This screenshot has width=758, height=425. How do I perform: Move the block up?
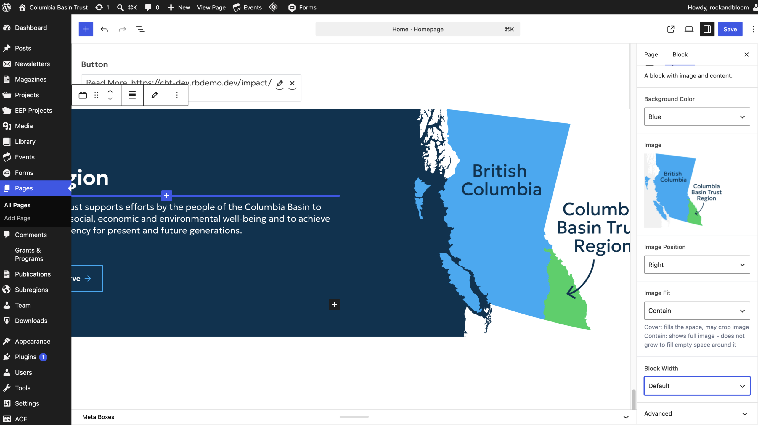[110, 91]
